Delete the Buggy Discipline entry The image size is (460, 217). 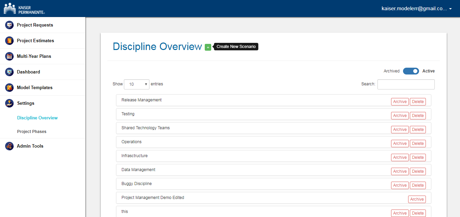pos(418,185)
